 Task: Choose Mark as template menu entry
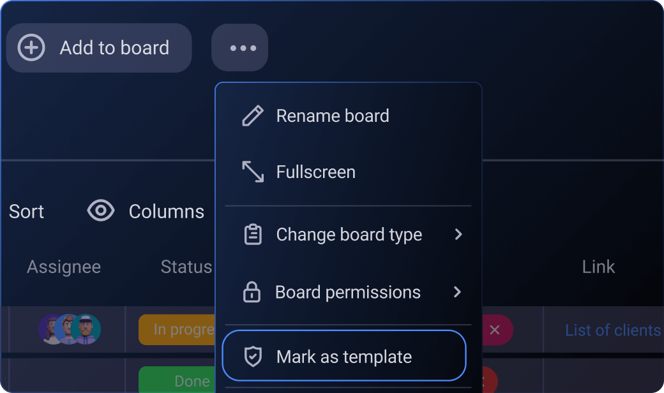(x=344, y=356)
